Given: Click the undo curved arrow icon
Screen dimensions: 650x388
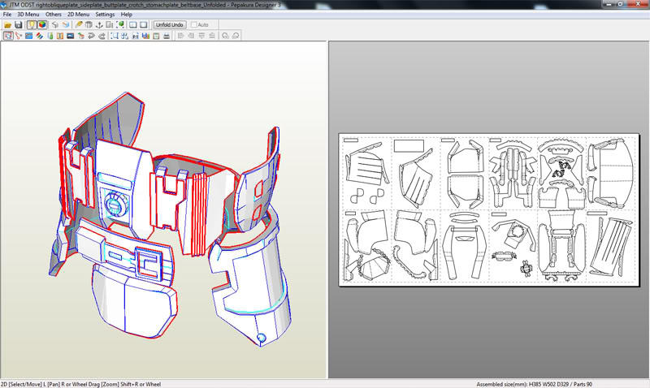Looking at the screenshot, I should click(91, 36).
